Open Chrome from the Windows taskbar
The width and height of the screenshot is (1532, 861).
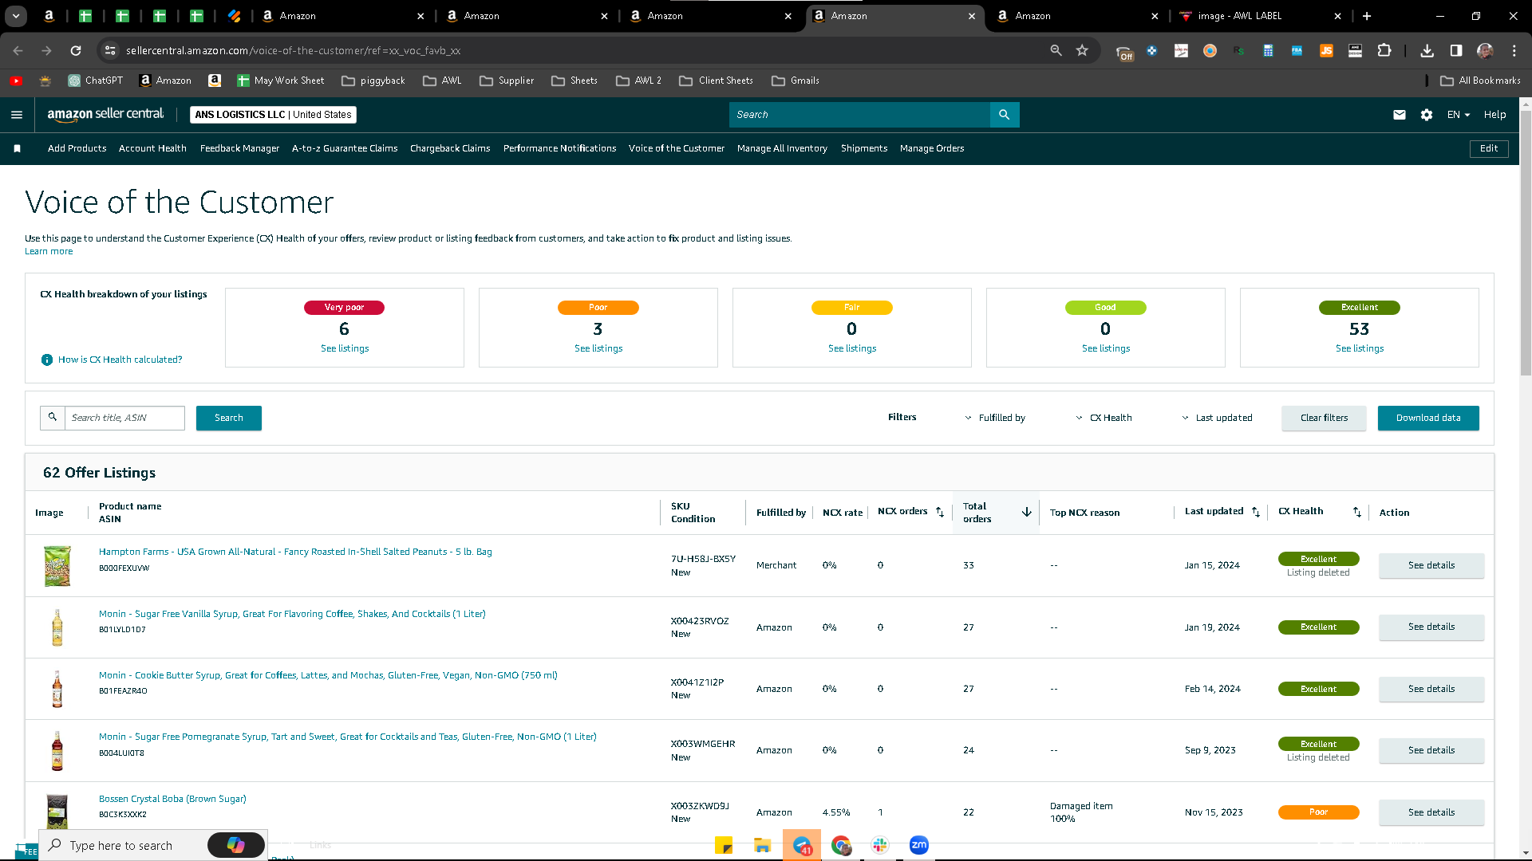point(841,845)
